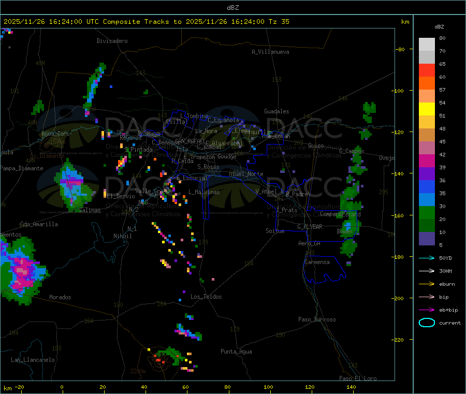The height and width of the screenshot is (394, 466).
Task: Select the purple 36-39 dBZ swatch
Action: coord(427,174)
